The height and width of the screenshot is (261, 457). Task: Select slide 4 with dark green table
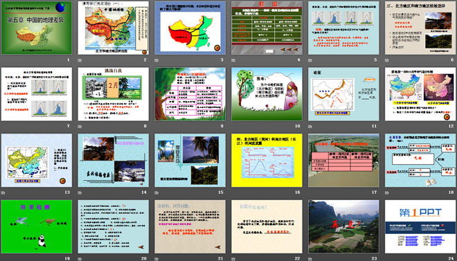[267, 28]
